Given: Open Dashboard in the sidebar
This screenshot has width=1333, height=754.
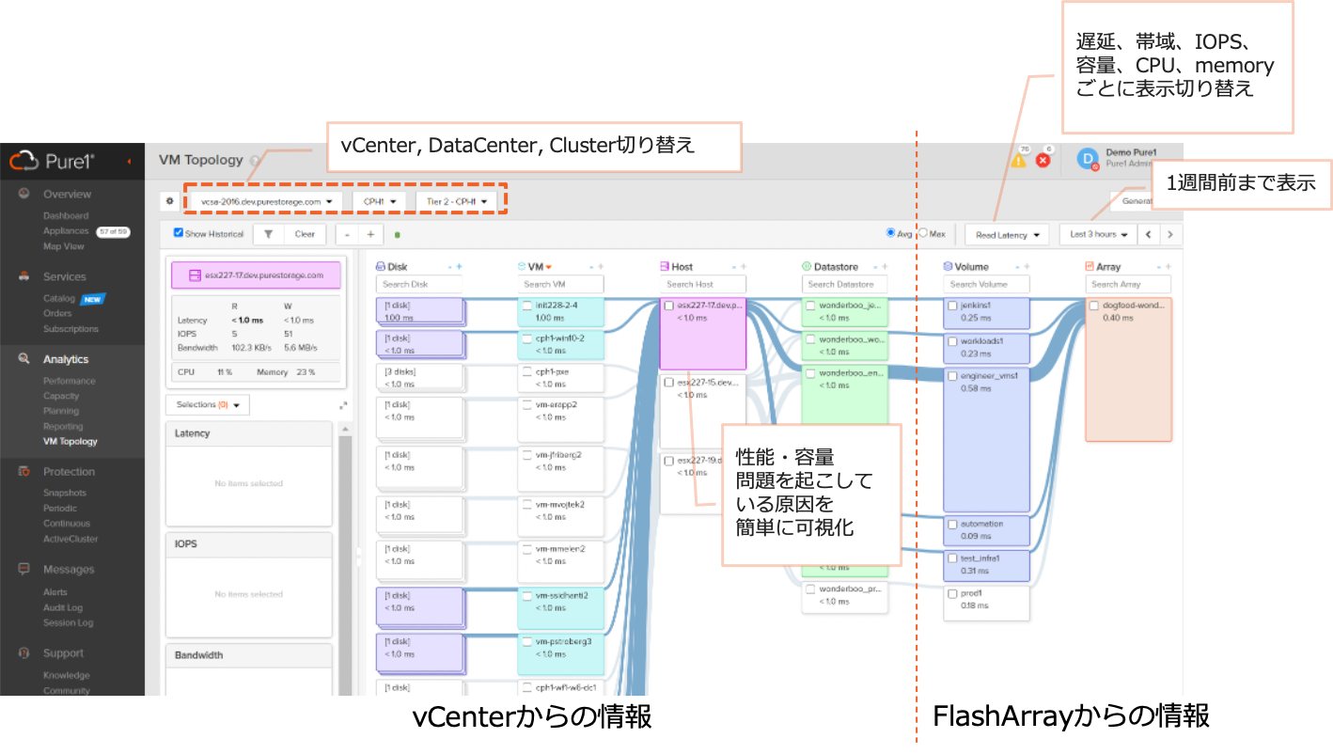Looking at the screenshot, I should (66, 215).
